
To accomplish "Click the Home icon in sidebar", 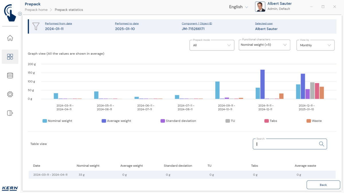I will pos(10,38).
